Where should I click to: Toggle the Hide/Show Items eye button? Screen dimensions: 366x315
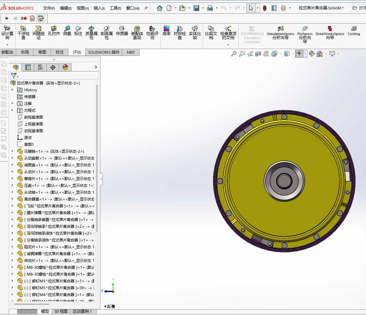pos(299,54)
